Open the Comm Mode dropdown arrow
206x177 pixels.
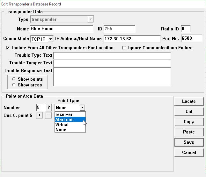(x=50, y=39)
